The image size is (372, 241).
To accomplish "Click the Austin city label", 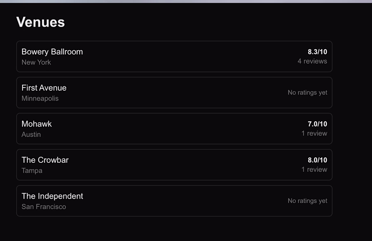I will [31, 134].
